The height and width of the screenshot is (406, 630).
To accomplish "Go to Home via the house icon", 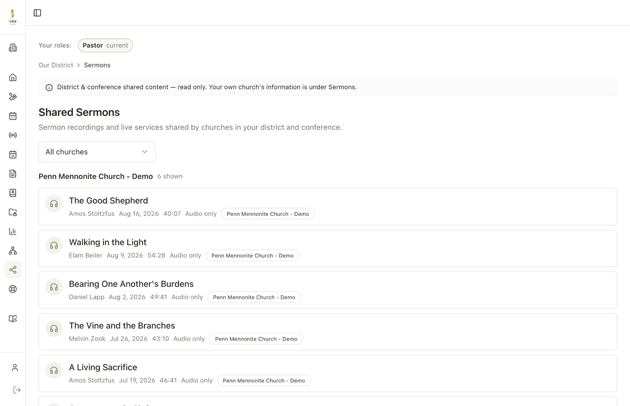I will click(x=13, y=77).
